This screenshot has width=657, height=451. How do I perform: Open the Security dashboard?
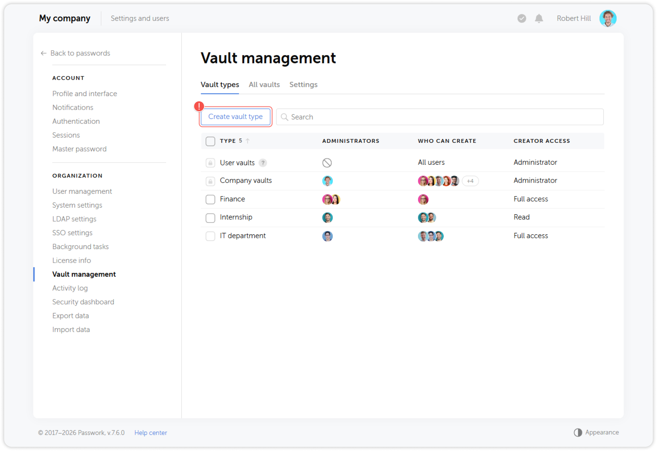[x=83, y=302]
